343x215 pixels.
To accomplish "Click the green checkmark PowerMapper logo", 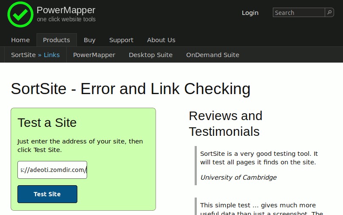I will [20, 14].
